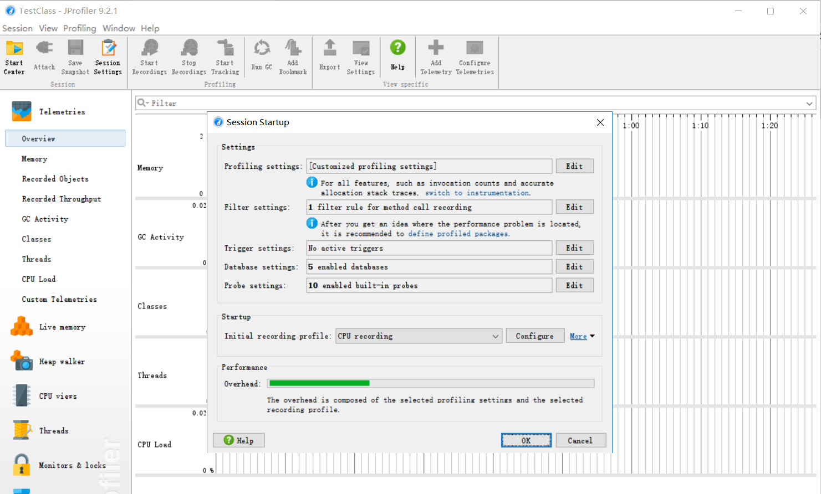821x494 pixels.
Task: Open the Profiling menu
Action: [79, 28]
